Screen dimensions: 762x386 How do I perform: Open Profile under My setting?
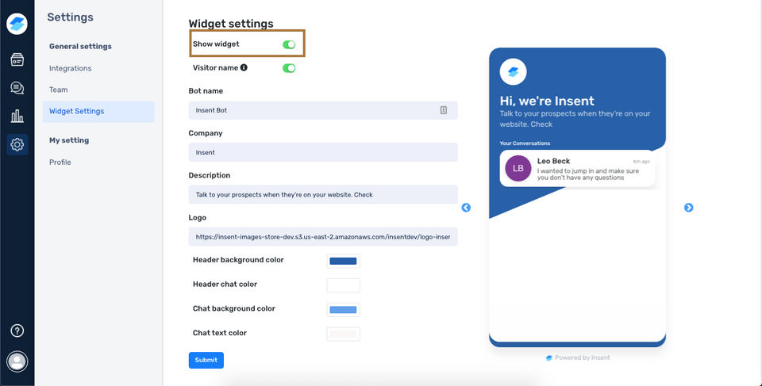click(60, 162)
